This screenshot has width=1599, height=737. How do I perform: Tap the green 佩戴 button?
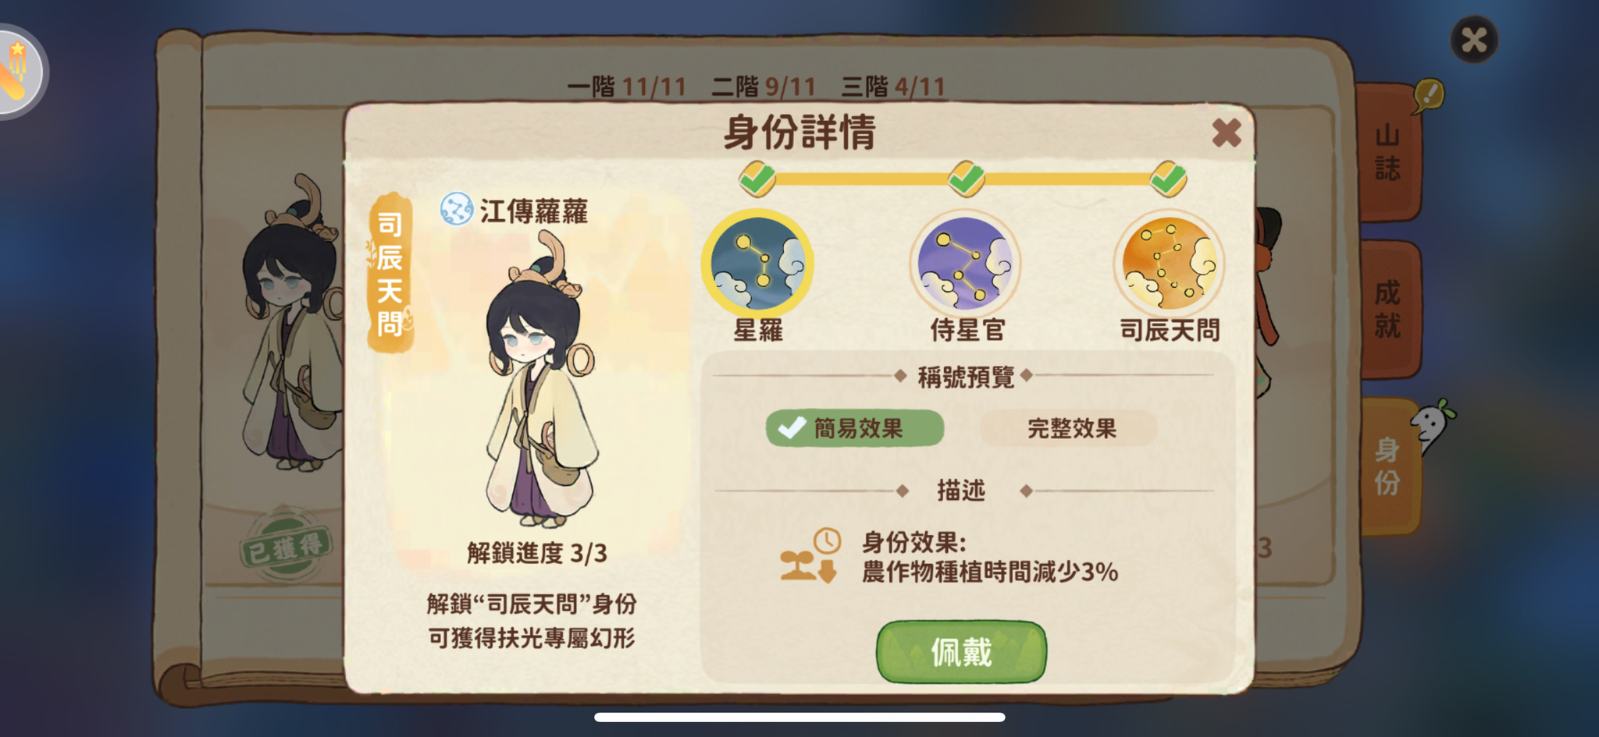click(x=961, y=652)
